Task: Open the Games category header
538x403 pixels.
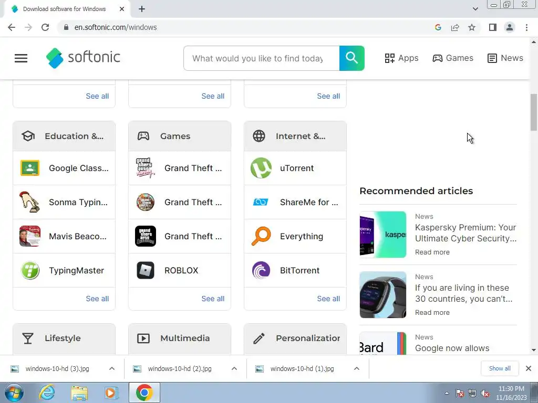Action: coord(180,136)
